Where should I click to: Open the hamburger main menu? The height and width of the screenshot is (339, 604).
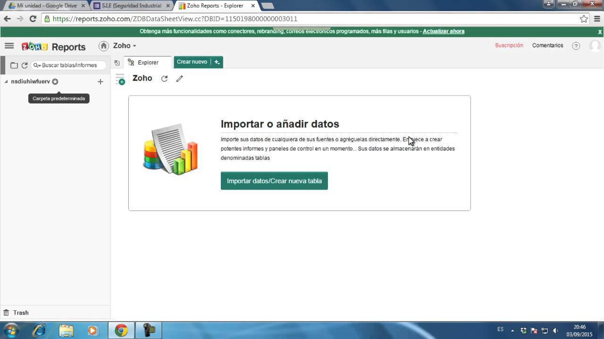point(9,46)
